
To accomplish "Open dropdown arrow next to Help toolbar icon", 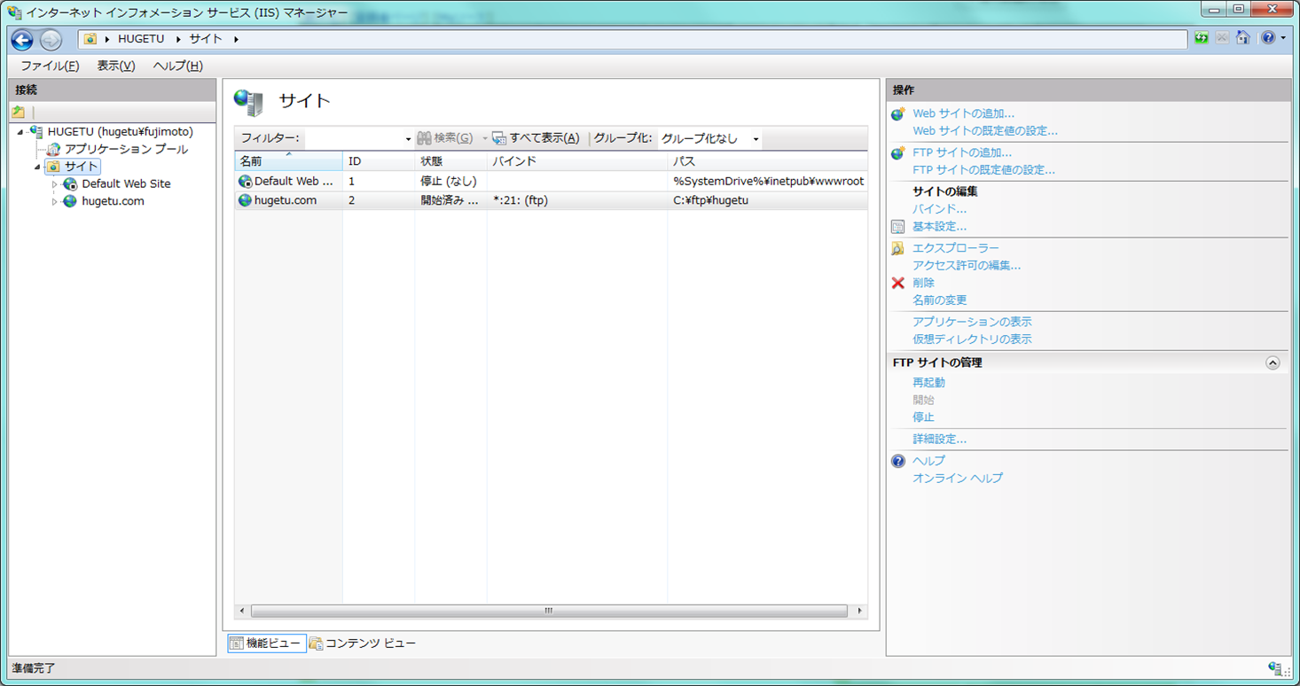I will click(1283, 38).
